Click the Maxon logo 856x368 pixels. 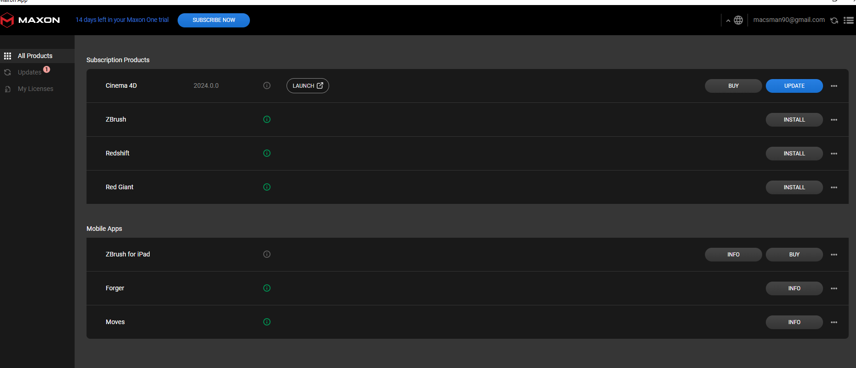click(30, 20)
